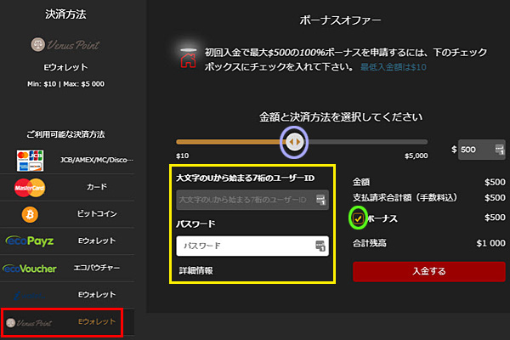The width and height of the screenshot is (510, 340).
Task: Focus the パスワード input field
Action: point(252,246)
